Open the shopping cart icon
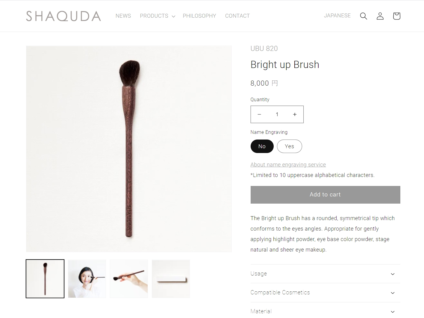Screen dimensions: 424x318 point(396,16)
